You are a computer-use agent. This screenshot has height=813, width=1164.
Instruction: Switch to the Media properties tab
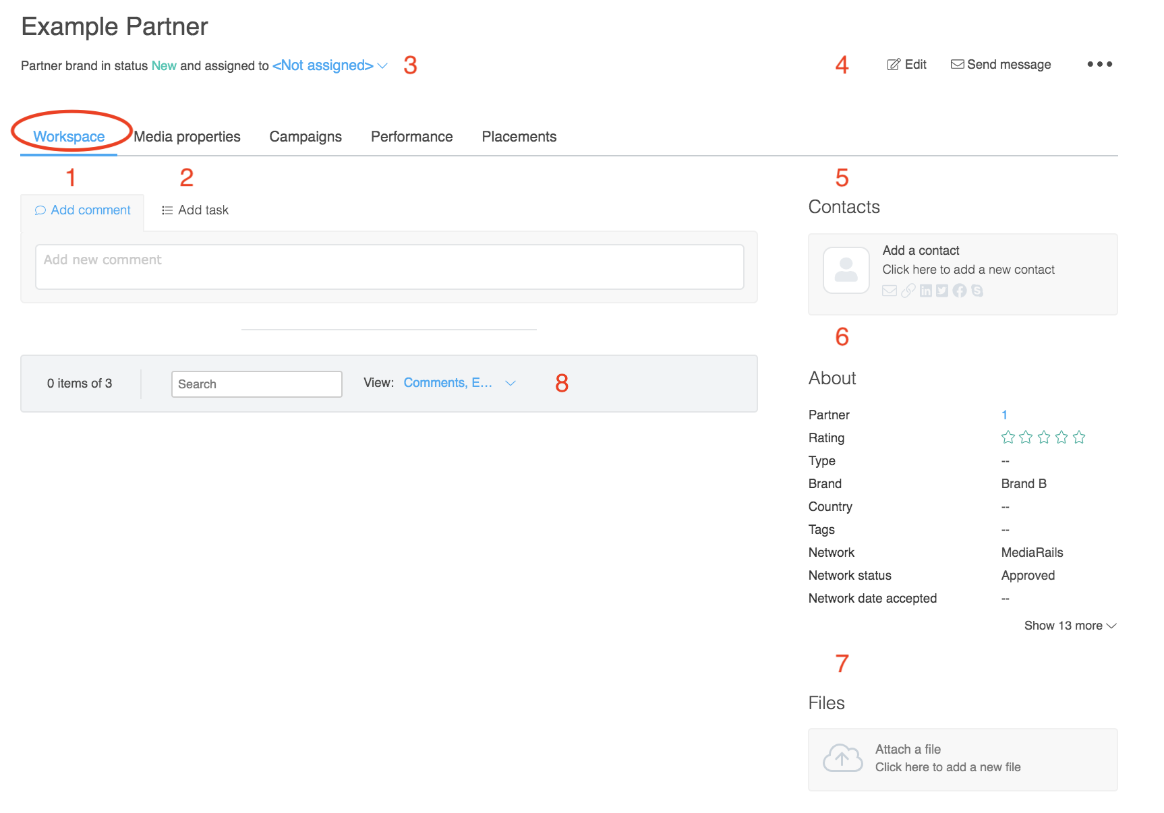tap(187, 137)
